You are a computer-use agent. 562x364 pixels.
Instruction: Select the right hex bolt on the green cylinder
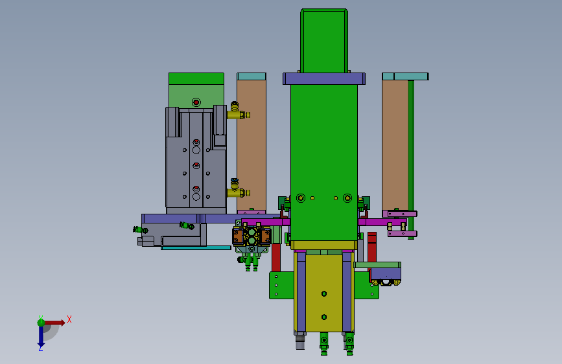(347, 198)
